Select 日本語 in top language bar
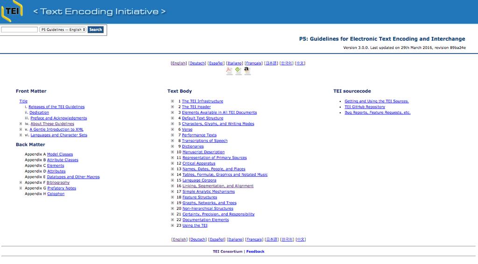The image size is (478, 264). coord(271,63)
